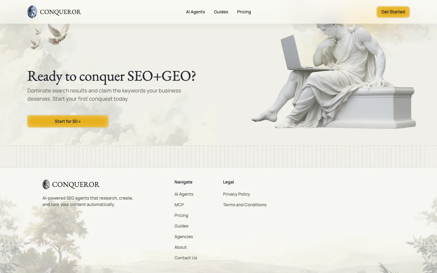The image size is (437, 273).
Task: Open Guides from footer Navigate list
Action: (x=181, y=226)
